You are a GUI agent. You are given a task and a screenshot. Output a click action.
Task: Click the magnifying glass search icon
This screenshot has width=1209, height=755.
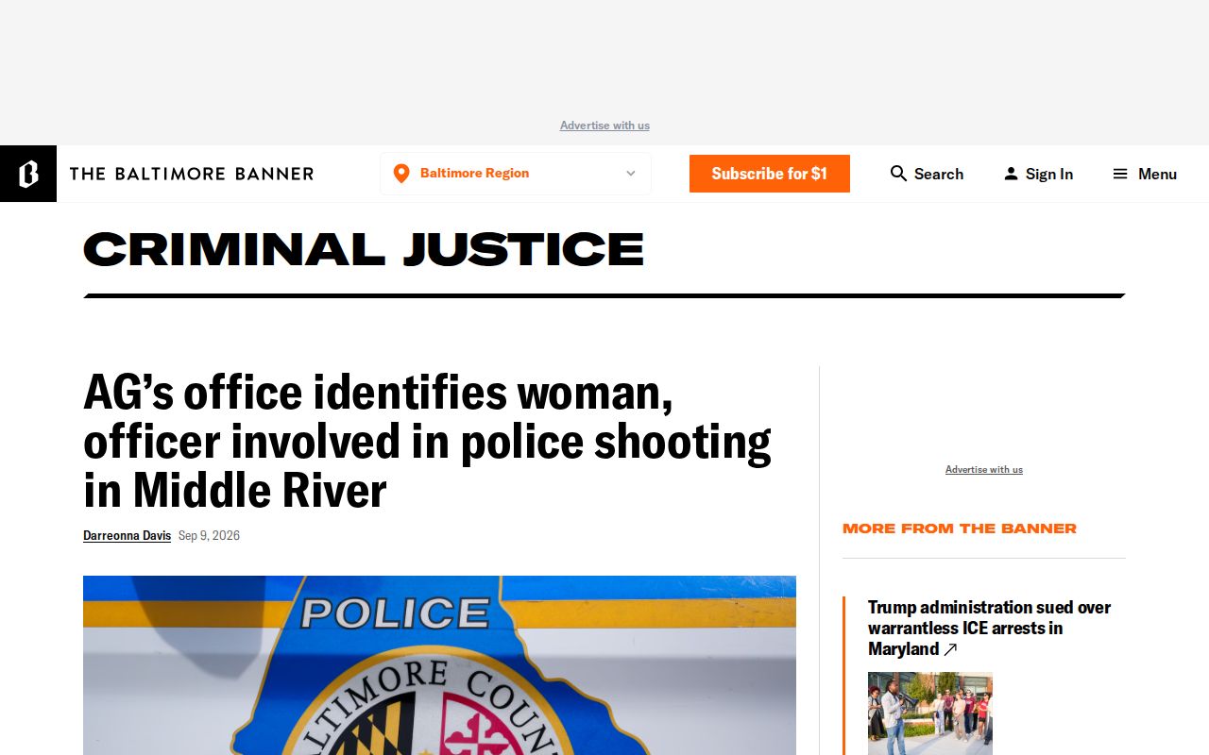[898, 174]
